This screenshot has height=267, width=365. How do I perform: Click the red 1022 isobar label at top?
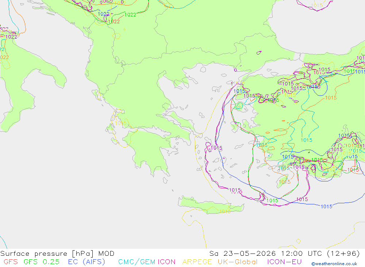[114, 21]
